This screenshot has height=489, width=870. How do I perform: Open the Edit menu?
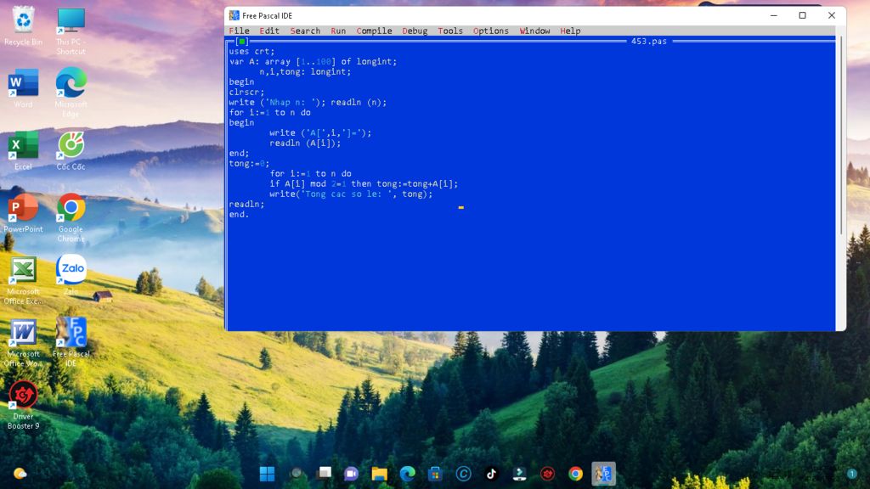click(269, 31)
